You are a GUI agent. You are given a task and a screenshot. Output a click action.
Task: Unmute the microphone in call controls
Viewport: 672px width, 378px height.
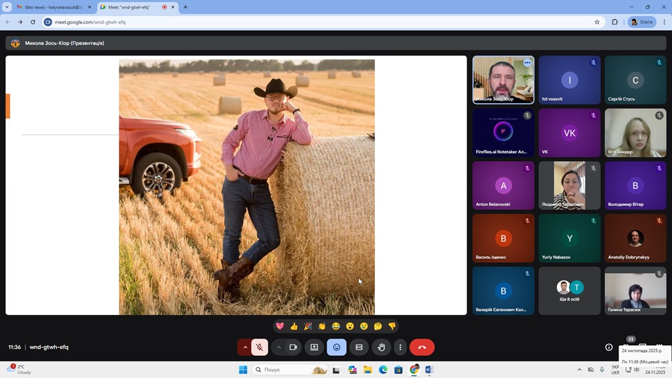point(260,347)
